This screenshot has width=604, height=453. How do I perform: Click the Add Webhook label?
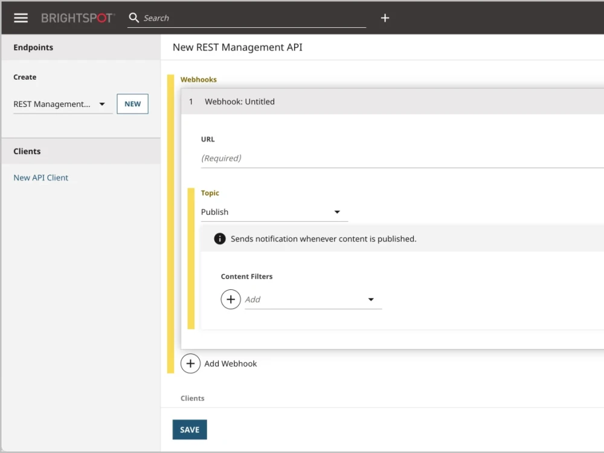230,363
